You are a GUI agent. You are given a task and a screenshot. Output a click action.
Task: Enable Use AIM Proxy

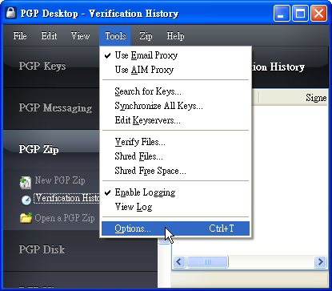pyautogui.click(x=175, y=70)
